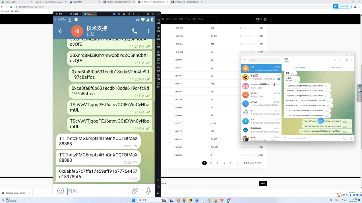
Task: Go to page 2 of the rich list
Action: click(x=211, y=163)
